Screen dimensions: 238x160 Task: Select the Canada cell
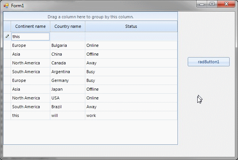point(68,63)
